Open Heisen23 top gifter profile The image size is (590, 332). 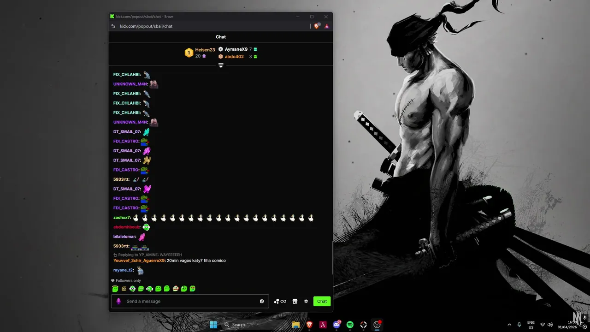coord(205,50)
